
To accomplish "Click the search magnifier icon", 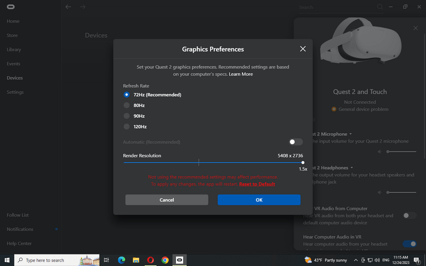I will 380,7.
